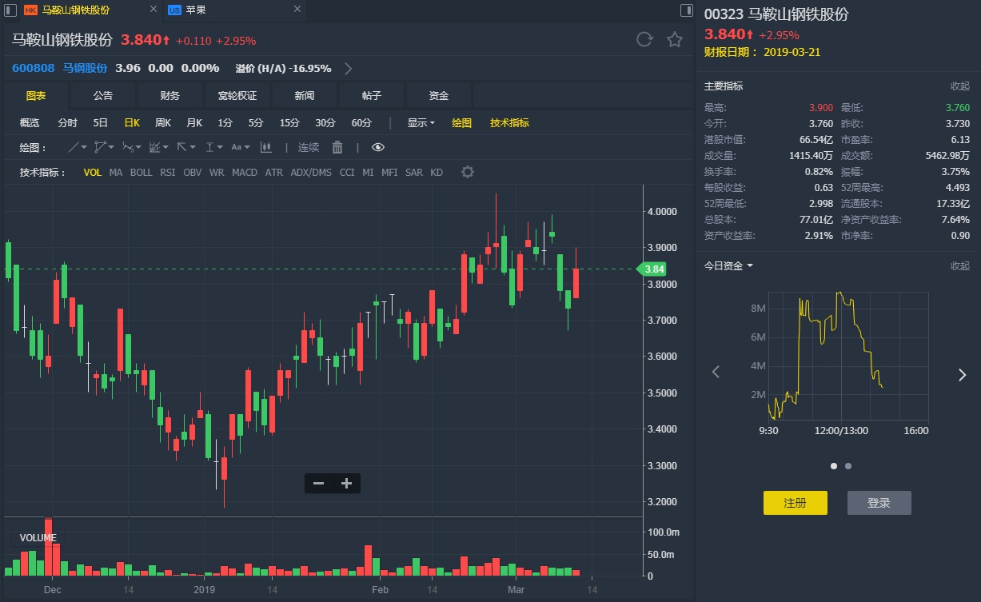Click the 登录 login button
The height and width of the screenshot is (602, 981).
(879, 503)
